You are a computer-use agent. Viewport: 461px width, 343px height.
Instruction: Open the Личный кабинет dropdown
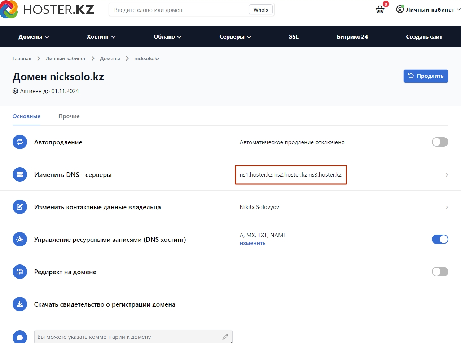pos(429,10)
